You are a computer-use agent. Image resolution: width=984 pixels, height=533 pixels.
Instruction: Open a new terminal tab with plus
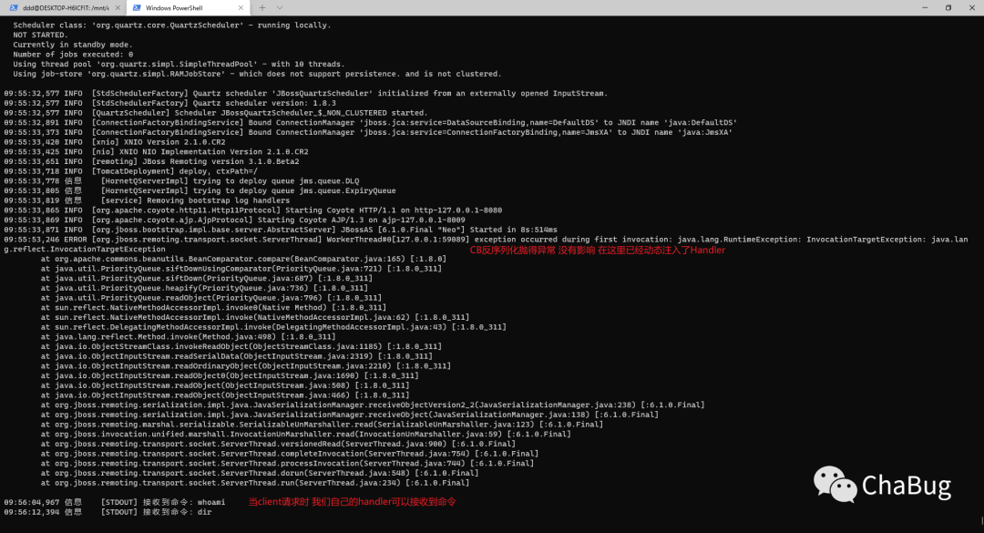coord(262,7)
